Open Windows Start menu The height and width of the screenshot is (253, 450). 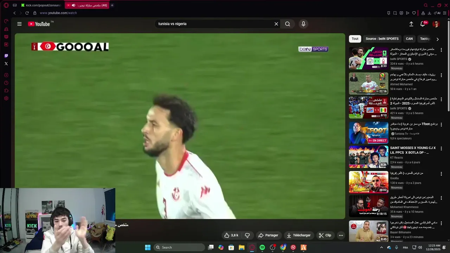(148, 247)
